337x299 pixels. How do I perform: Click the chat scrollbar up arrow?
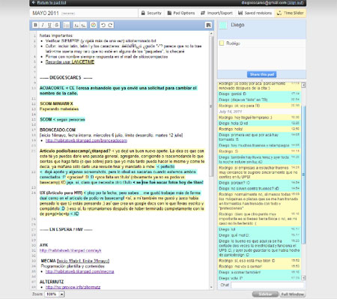coord(303,85)
